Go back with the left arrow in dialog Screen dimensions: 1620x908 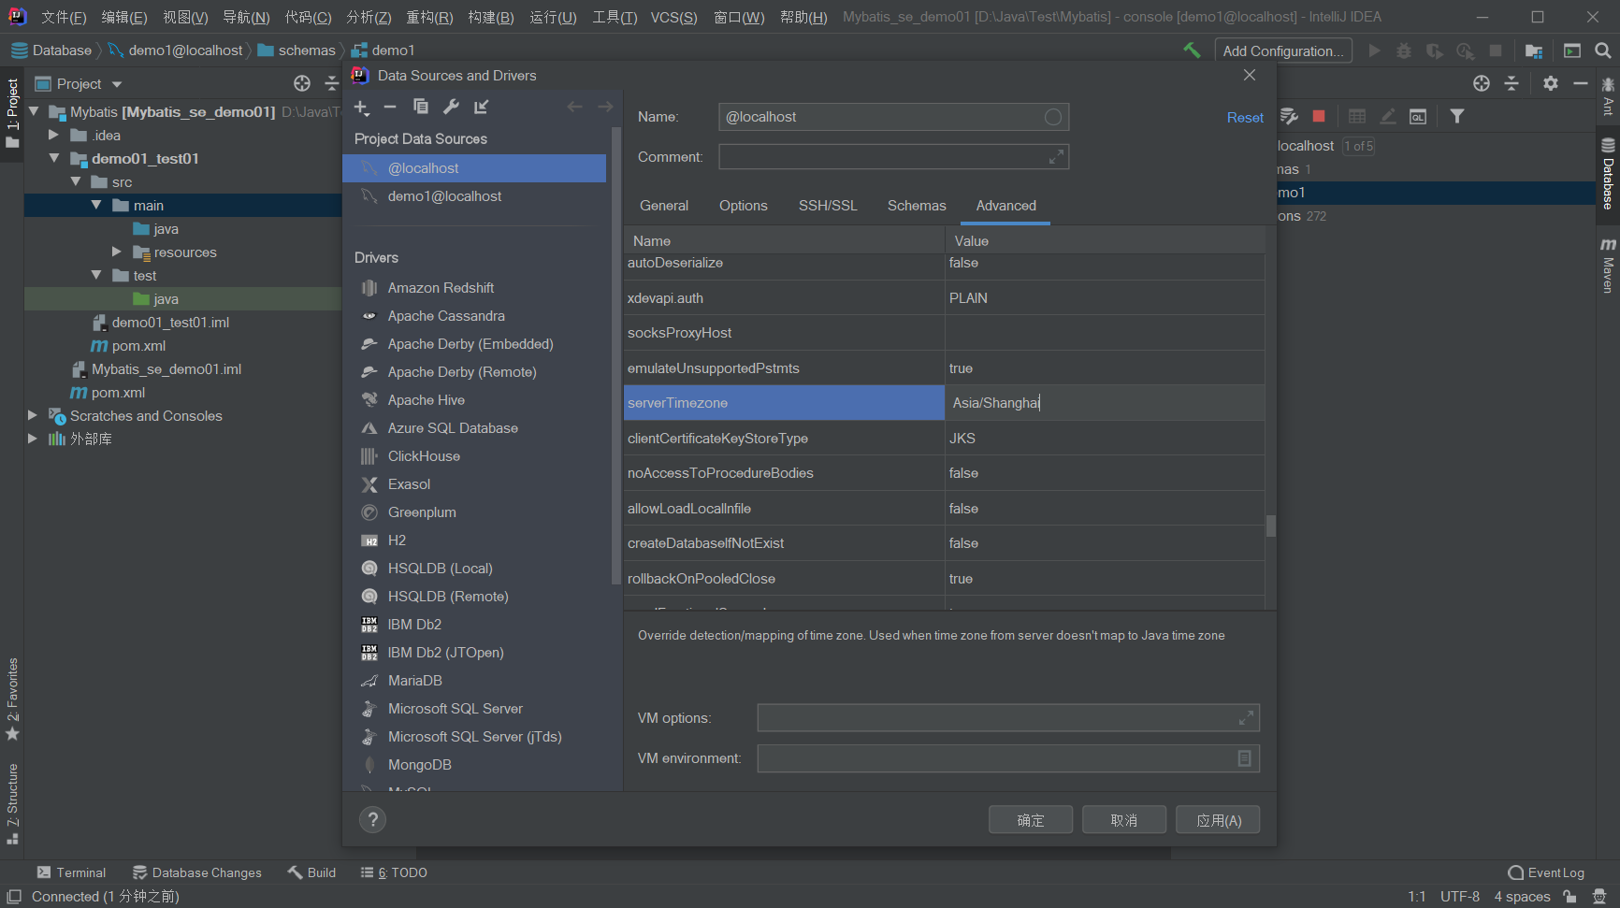(574, 108)
